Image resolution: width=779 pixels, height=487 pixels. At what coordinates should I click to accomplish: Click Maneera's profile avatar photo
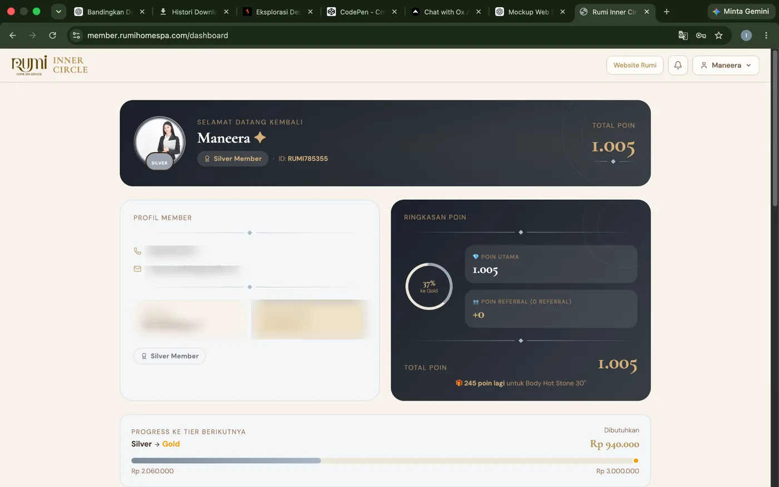pos(160,141)
